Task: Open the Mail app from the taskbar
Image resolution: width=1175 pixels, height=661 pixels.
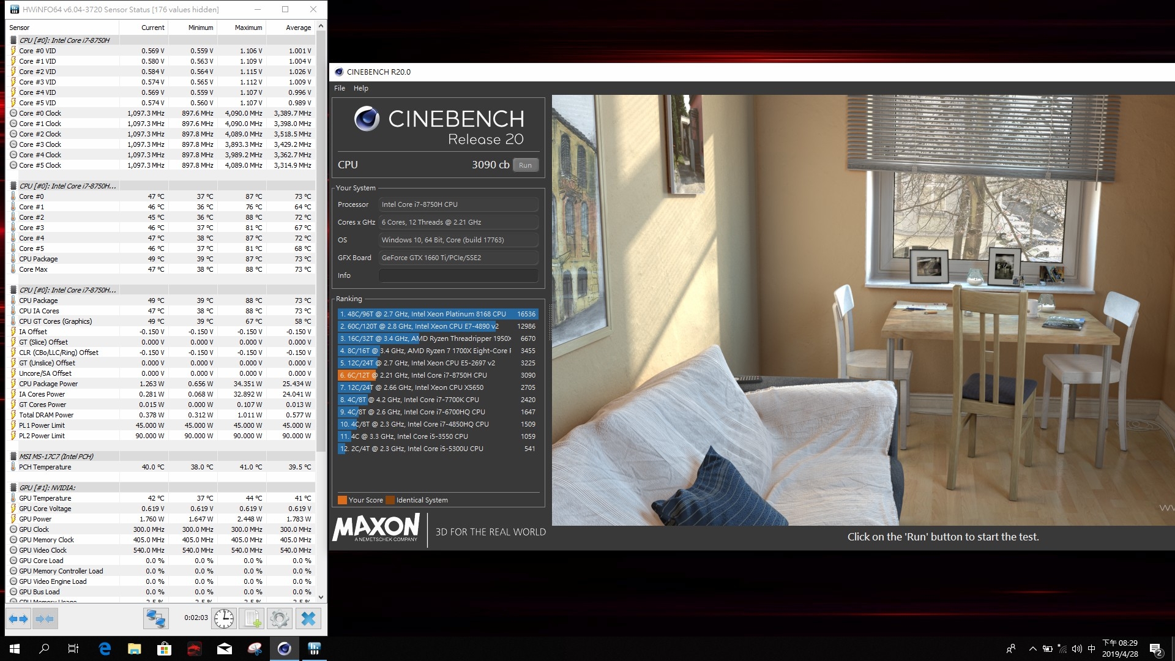Action: pos(224,649)
